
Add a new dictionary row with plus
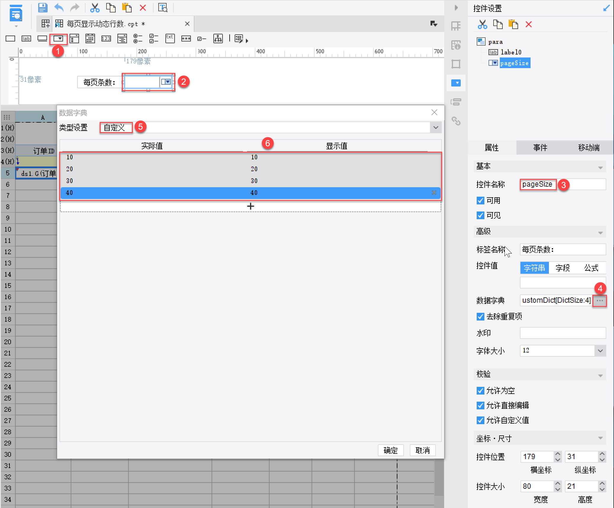pos(250,206)
